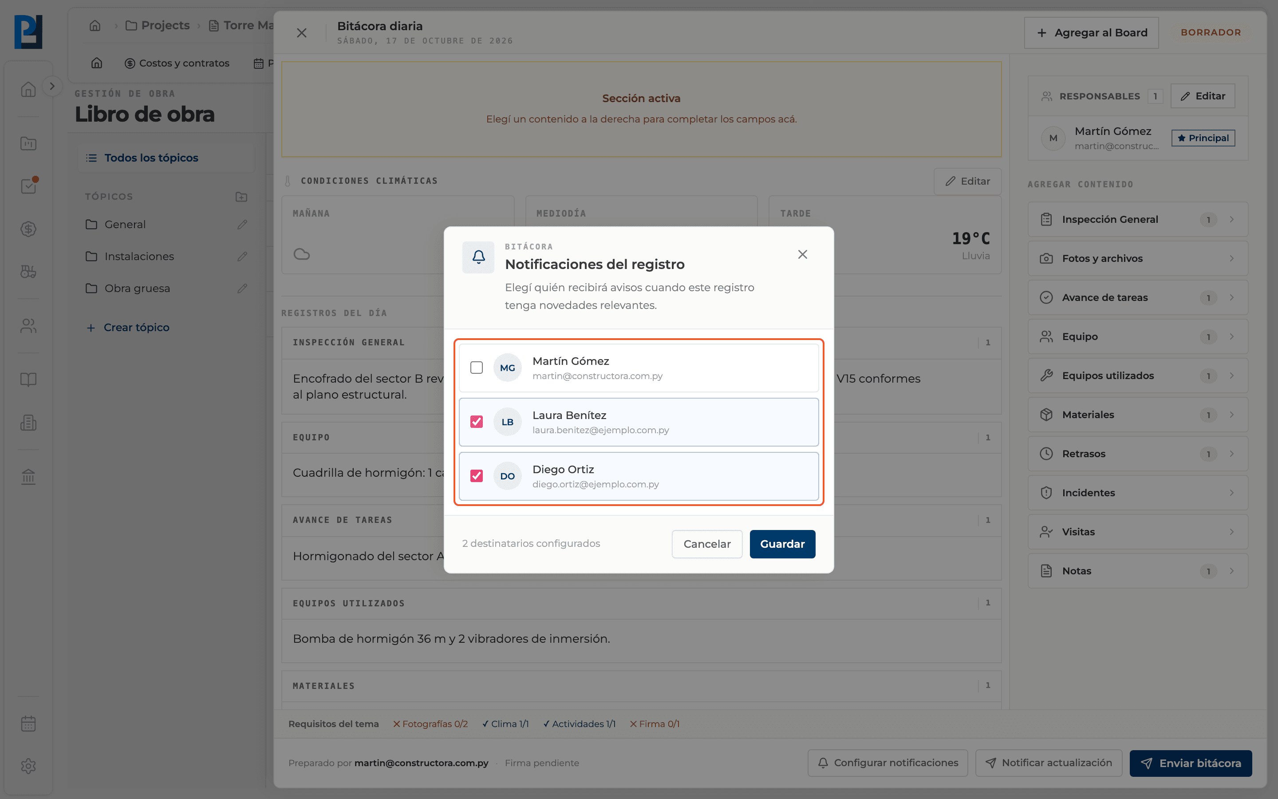Screen dimensions: 1278x799
Task: Click Notificar actualización button
Action: (1049, 763)
